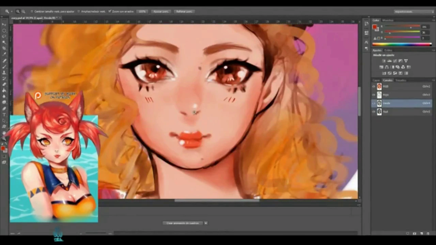Image resolution: width=436 pixels, height=245 pixels.
Task: Open History panel from collapsed dock
Action: pyautogui.click(x=366, y=23)
